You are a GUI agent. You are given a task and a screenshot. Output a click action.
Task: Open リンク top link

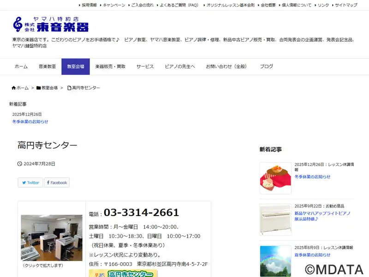click(x=323, y=5)
